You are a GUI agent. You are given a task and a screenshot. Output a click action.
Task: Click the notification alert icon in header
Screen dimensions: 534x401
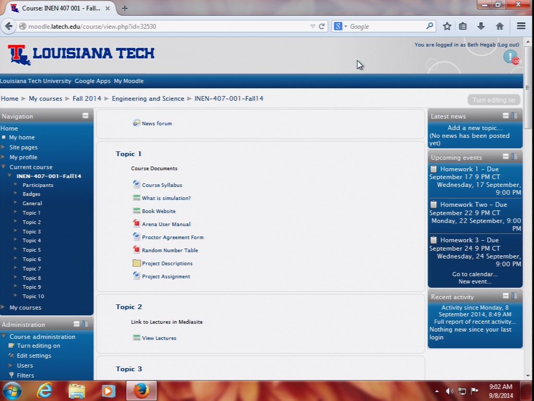pos(511,57)
